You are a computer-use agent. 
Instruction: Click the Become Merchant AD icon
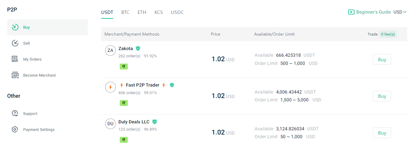pyautogui.click(x=15, y=75)
